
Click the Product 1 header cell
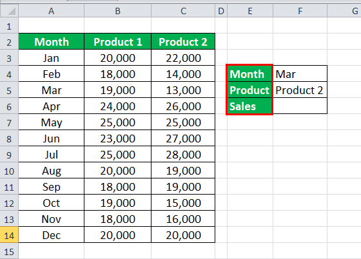tap(117, 42)
